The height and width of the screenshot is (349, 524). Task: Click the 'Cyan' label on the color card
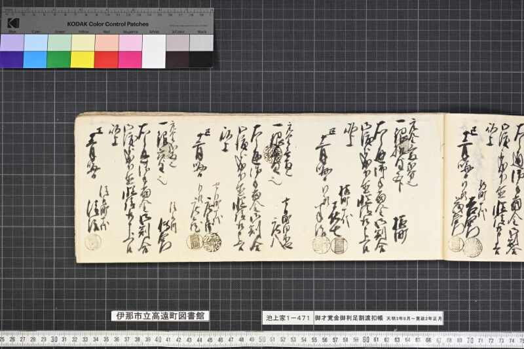pos(36,31)
